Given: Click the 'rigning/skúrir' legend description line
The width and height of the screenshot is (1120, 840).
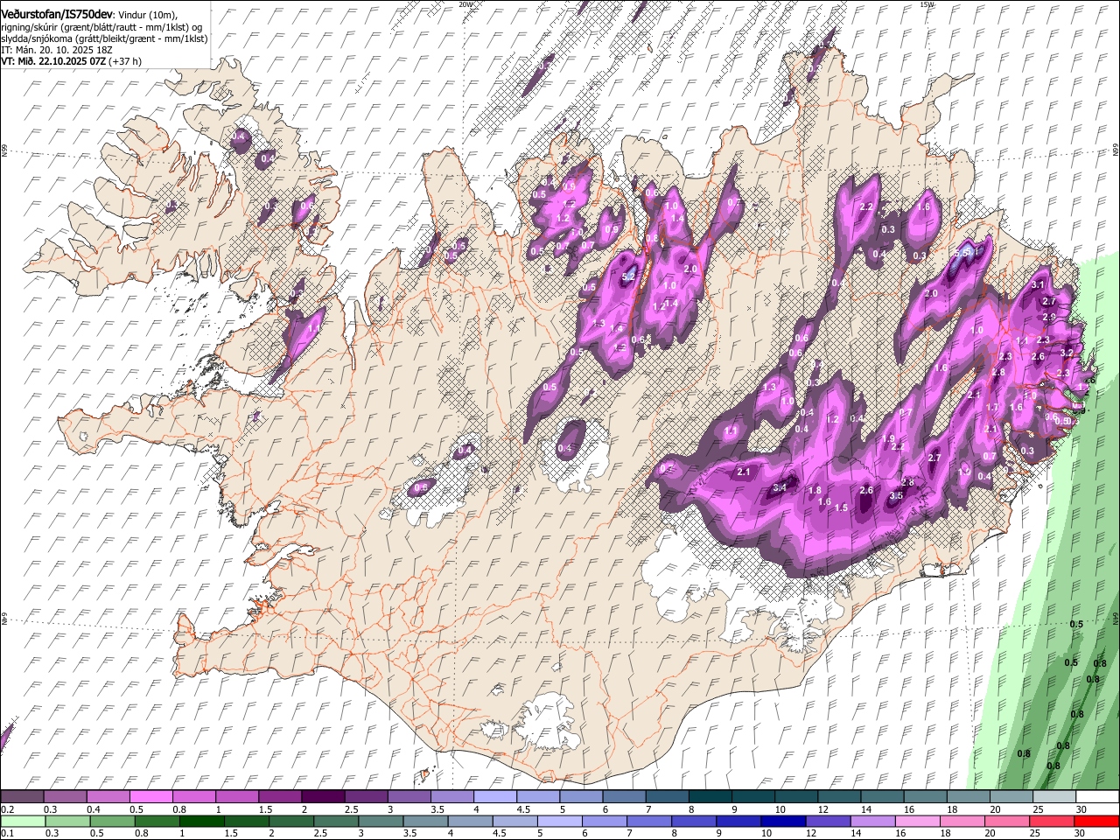Looking at the screenshot, I should [101, 27].
